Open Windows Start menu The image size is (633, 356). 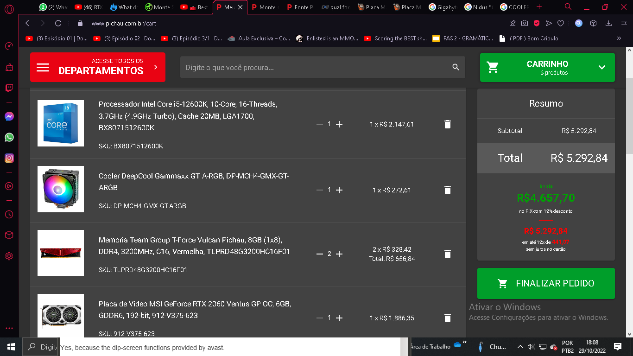click(x=11, y=347)
